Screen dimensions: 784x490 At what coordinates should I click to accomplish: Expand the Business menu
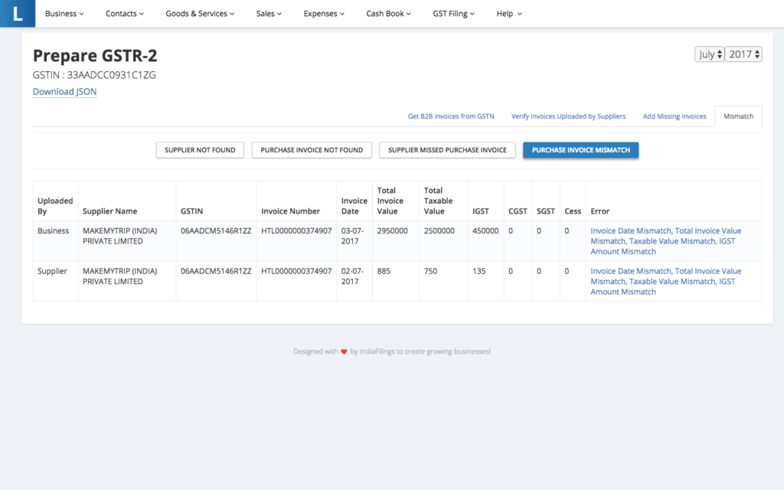pyautogui.click(x=64, y=13)
